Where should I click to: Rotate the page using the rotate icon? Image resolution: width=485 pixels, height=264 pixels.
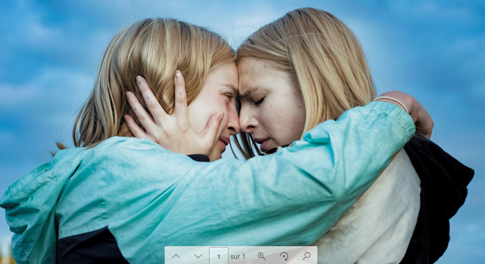pyautogui.click(x=284, y=256)
